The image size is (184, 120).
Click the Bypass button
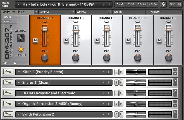pos(9,17)
